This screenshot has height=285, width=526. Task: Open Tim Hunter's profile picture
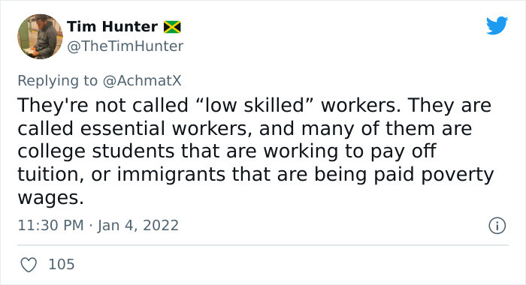[40, 37]
